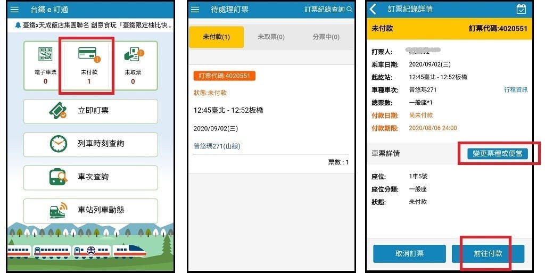Switch to the 未取票(0) tab
The width and height of the screenshot is (545, 273).
[271, 37]
